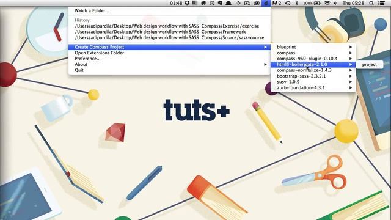Click arrow beside bootstrap-sass-2.3.2.1
The image size is (391, 220).
pyautogui.click(x=351, y=76)
